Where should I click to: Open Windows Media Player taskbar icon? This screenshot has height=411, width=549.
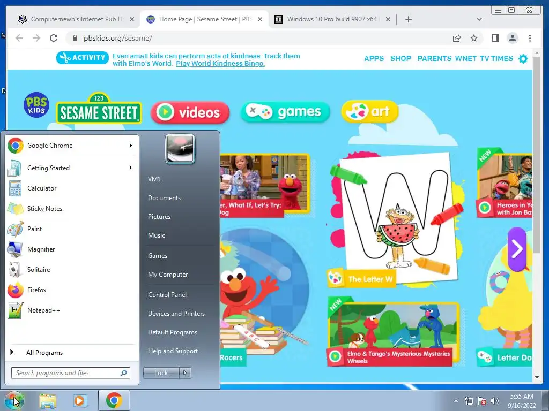click(x=80, y=401)
